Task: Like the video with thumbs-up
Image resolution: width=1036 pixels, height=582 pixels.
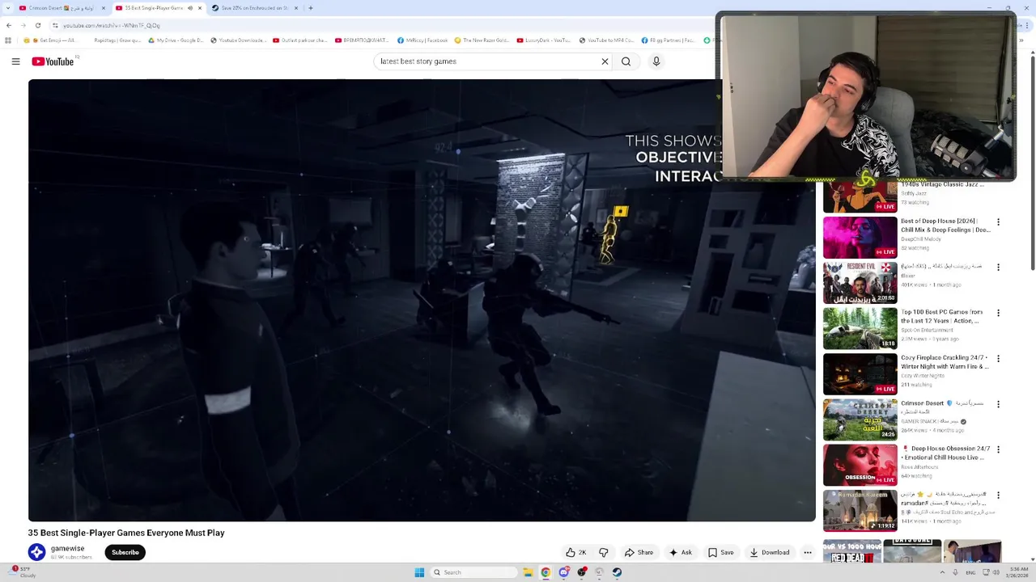Action: [x=576, y=553]
